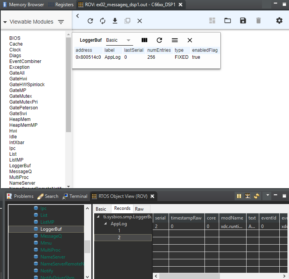289x279 pixels.
Task: Select GateMutexPri in the modules list
Action: pyautogui.click(x=24, y=102)
